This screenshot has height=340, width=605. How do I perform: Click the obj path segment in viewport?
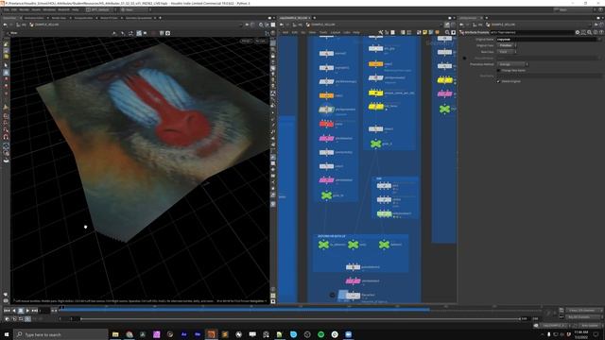tap(24, 25)
